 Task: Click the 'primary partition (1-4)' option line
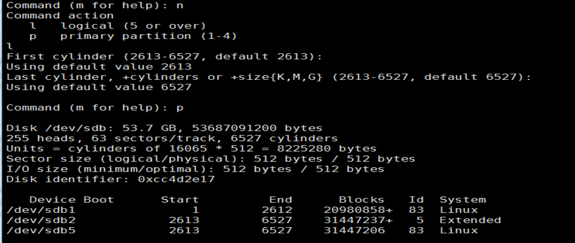(133, 36)
